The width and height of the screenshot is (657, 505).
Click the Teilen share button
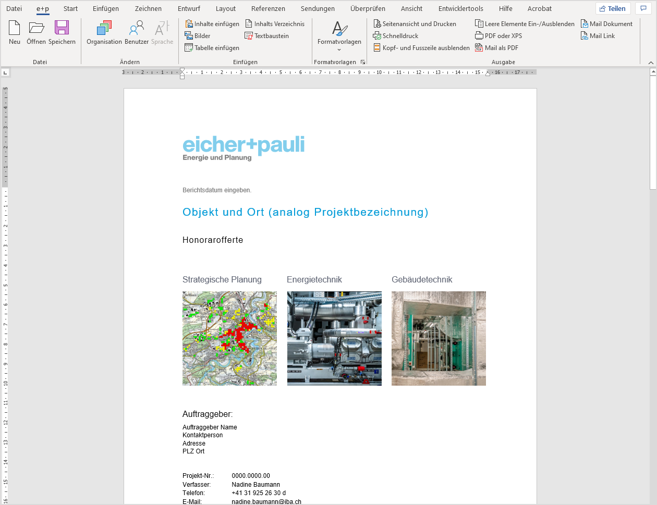pos(613,9)
